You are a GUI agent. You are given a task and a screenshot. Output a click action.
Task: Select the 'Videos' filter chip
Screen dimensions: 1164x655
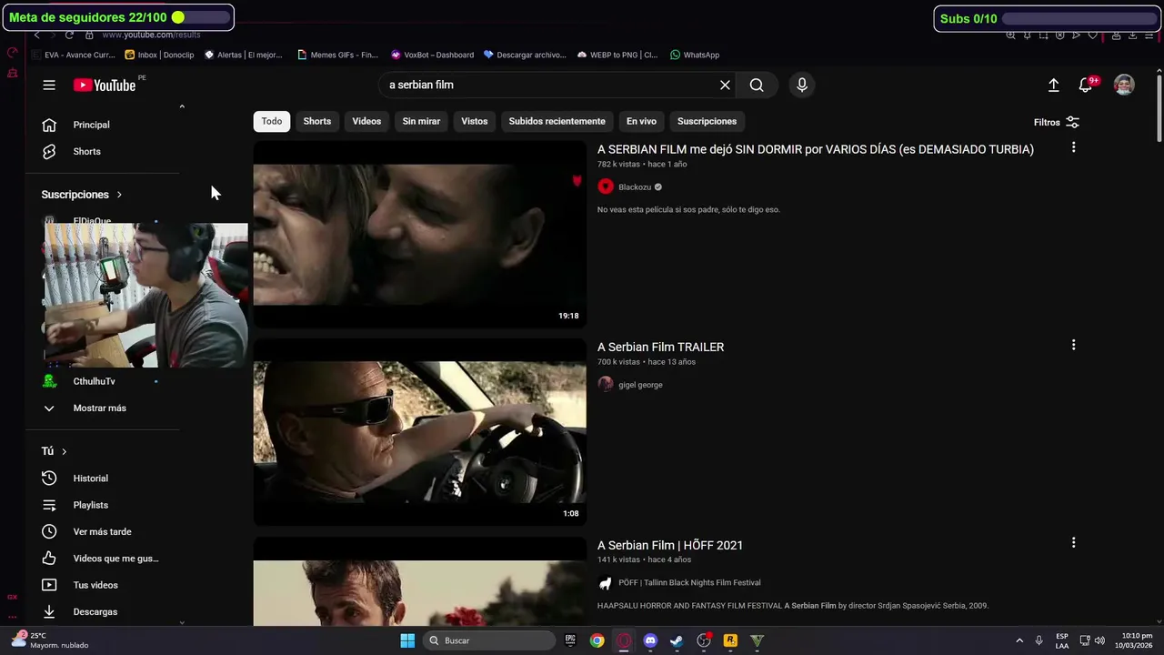tap(366, 121)
